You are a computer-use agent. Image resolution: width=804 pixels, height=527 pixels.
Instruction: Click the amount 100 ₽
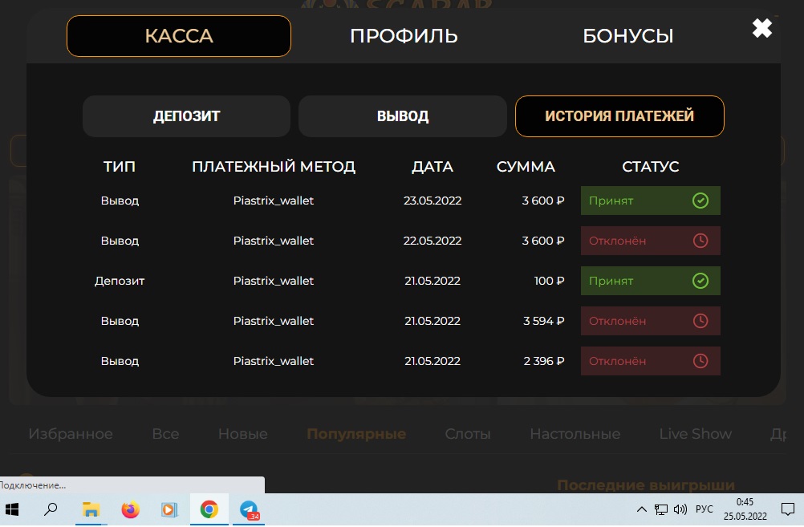pyautogui.click(x=549, y=281)
